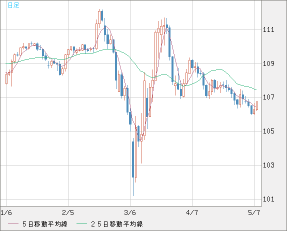Image resolution: width=287 pixels, height=231 pixels.
Task: Click the 5/7 date axis label
Action: (254, 212)
